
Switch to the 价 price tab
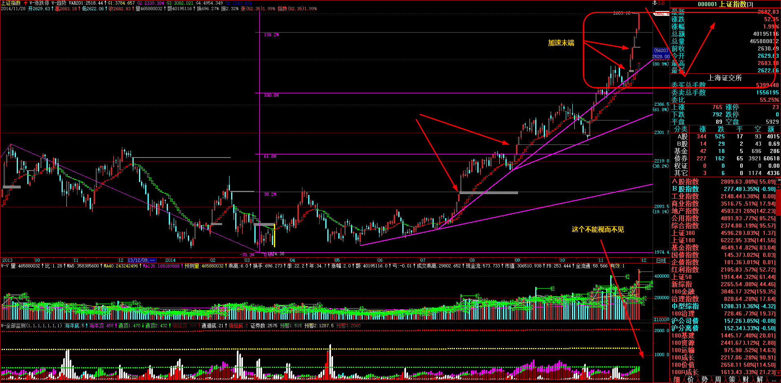pyautogui.click(x=691, y=379)
